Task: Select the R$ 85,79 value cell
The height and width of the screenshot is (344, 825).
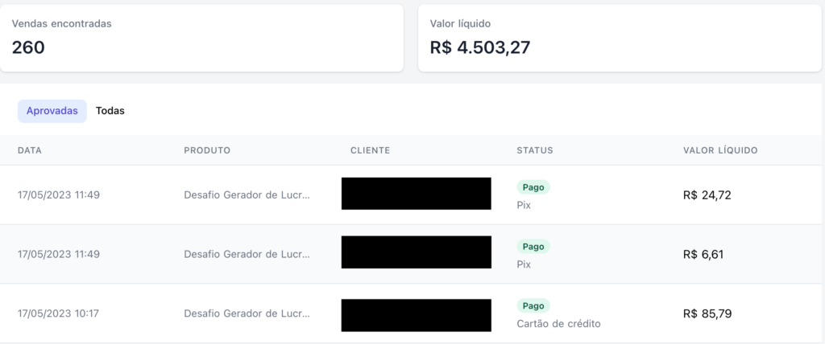Action: click(707, 314)
